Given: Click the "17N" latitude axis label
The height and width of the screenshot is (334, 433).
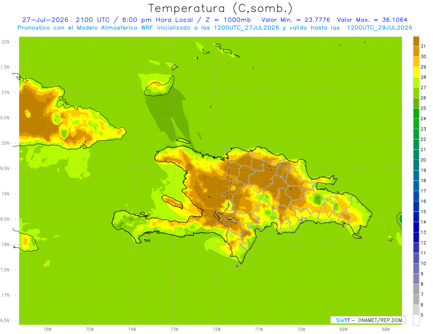Looking at the screenshot, I should tap(5, 295).
